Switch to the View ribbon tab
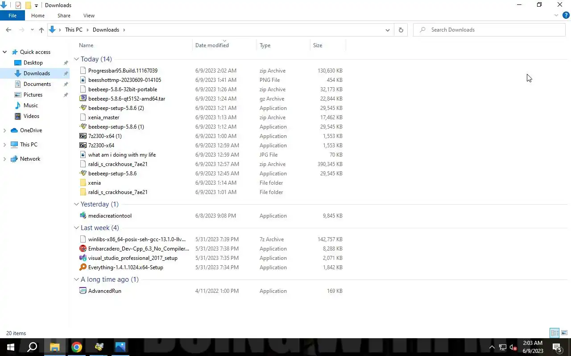Screen dimensions: 571x356 89,16
